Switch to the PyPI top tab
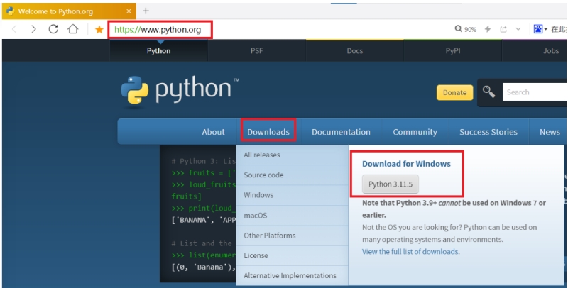 coord(452,51)
